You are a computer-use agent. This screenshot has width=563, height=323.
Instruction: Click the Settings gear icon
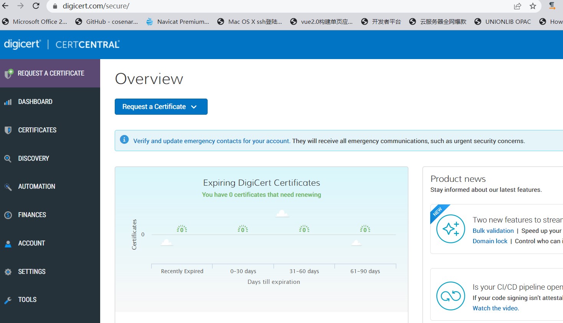point(8,272)
